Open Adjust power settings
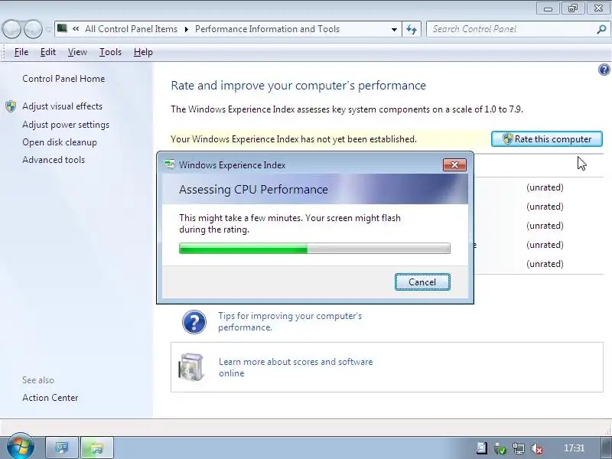The width and height of the screenshot is (612, 459). pyautogui.click(x=66, y=125)
